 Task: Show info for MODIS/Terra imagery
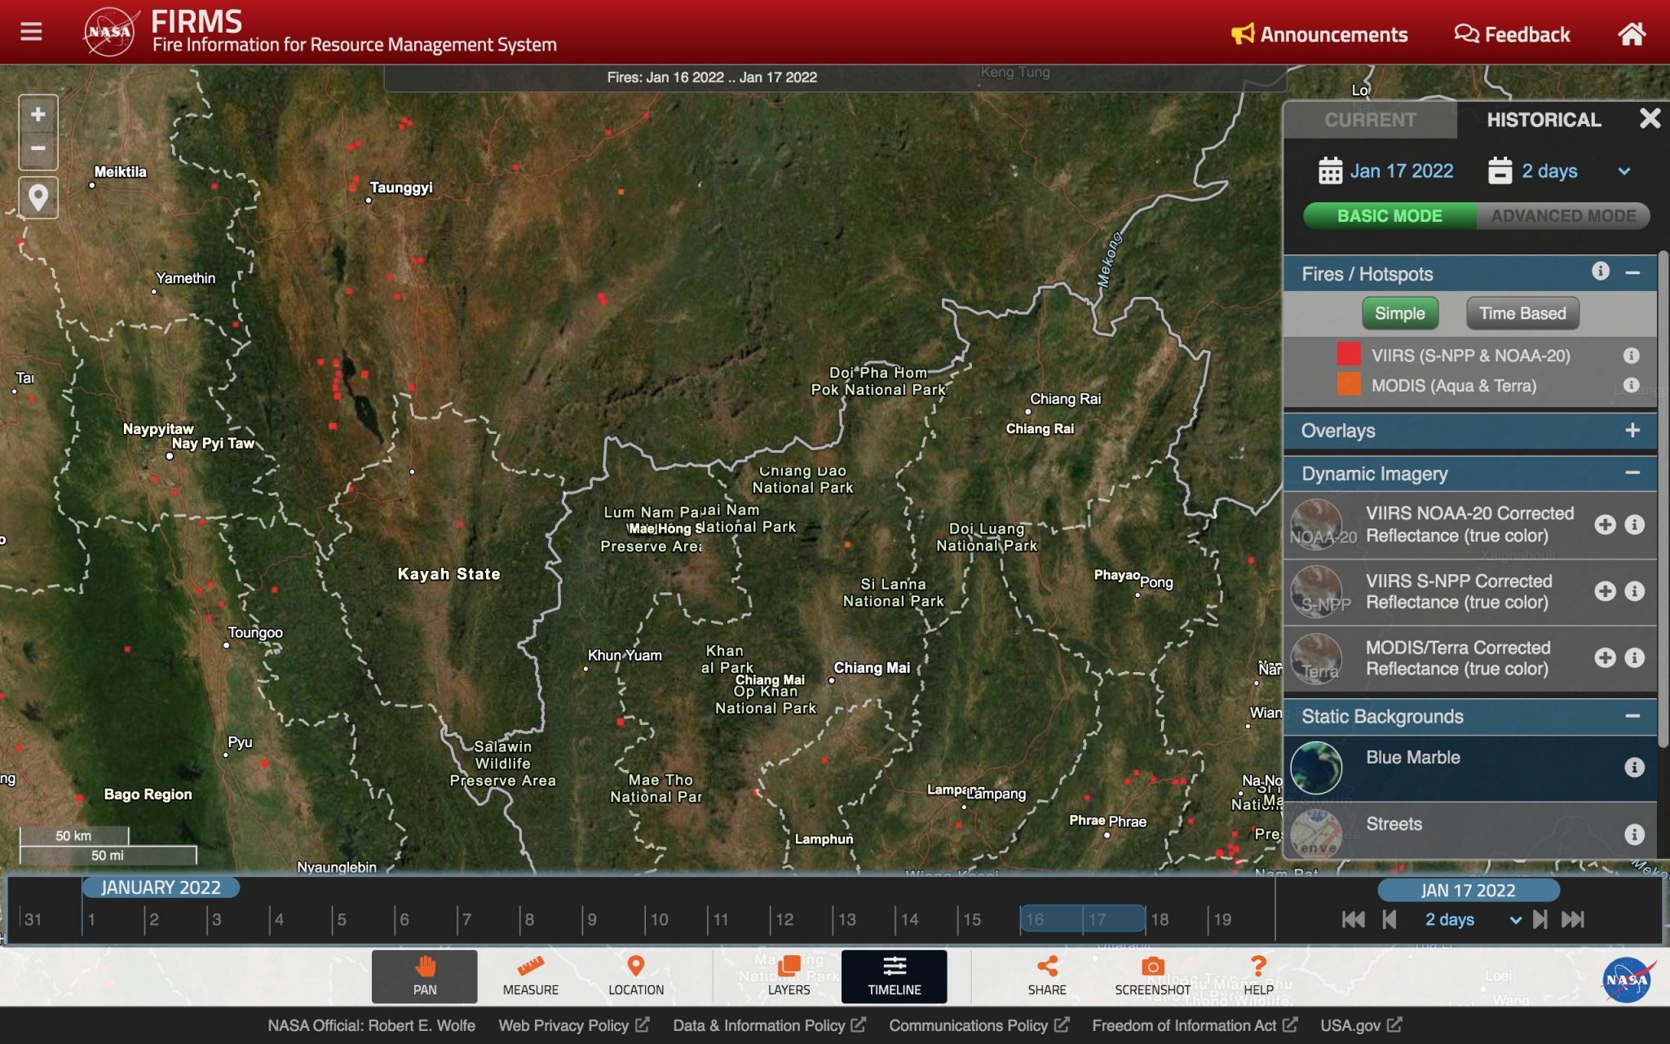click(1634, 657)
